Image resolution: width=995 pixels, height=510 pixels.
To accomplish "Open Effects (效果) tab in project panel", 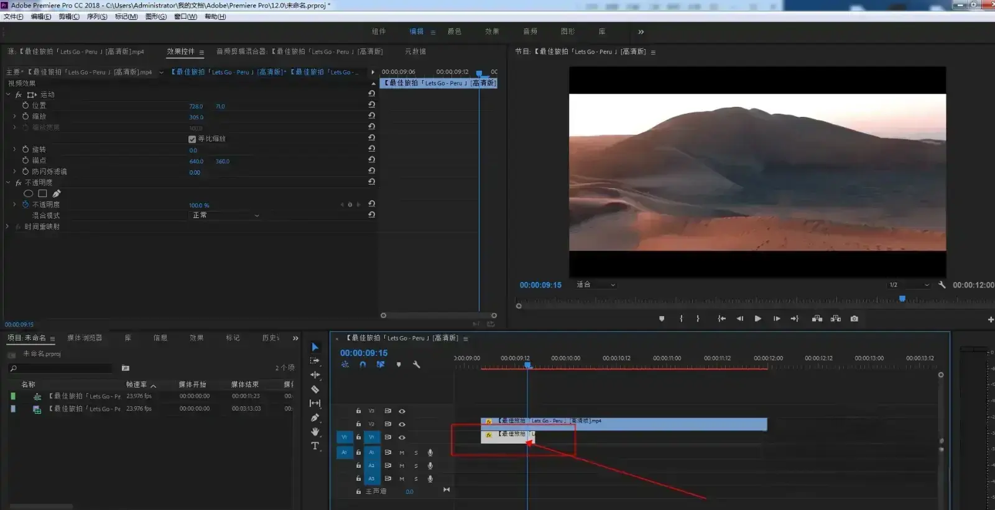I will 197,338.
